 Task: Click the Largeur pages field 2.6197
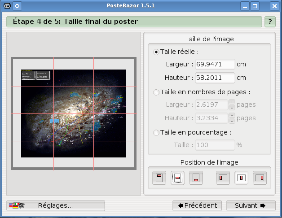(x=211, y=105)
